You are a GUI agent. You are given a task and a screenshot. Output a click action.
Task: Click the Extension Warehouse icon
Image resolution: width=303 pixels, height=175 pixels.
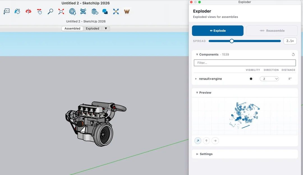point(83,12)
